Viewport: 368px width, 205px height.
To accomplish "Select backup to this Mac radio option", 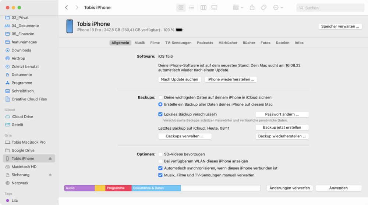I will pos(160,104).
